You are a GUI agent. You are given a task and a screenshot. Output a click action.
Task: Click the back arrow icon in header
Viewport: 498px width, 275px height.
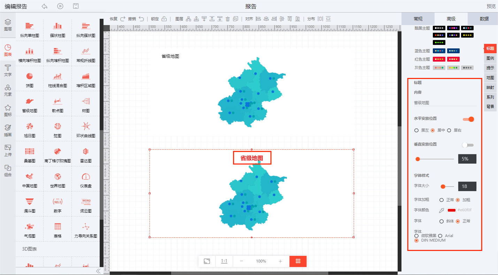pyautogui.click(x=44, y=6)
